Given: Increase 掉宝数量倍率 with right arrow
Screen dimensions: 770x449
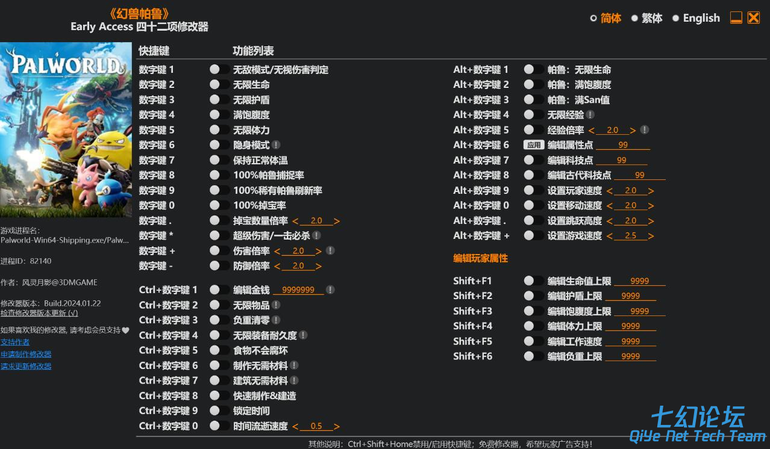Looking at the screenshot, I should [x=337, y=221].
